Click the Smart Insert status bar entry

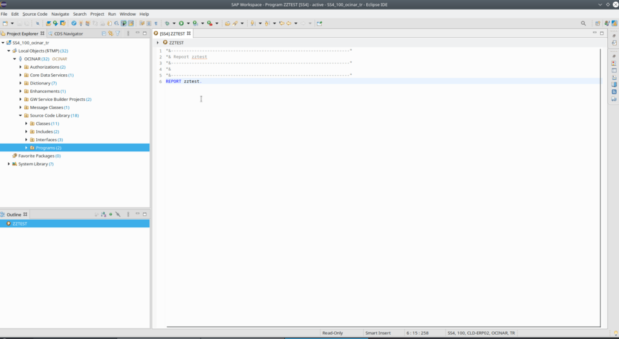(x=378, y=333)
